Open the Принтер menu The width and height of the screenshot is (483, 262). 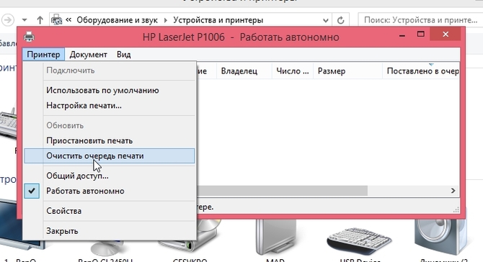(43, 55)
